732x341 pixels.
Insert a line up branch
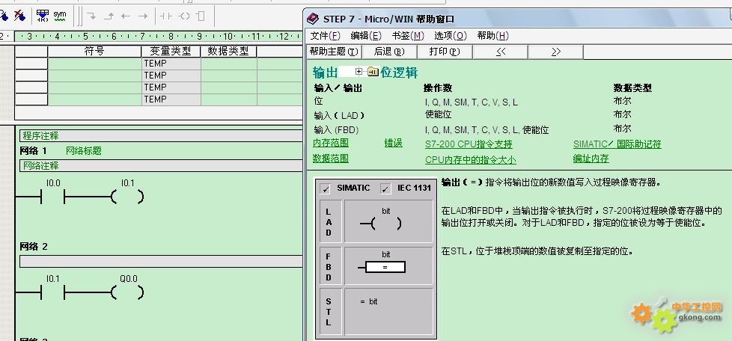tap(109, 16)
